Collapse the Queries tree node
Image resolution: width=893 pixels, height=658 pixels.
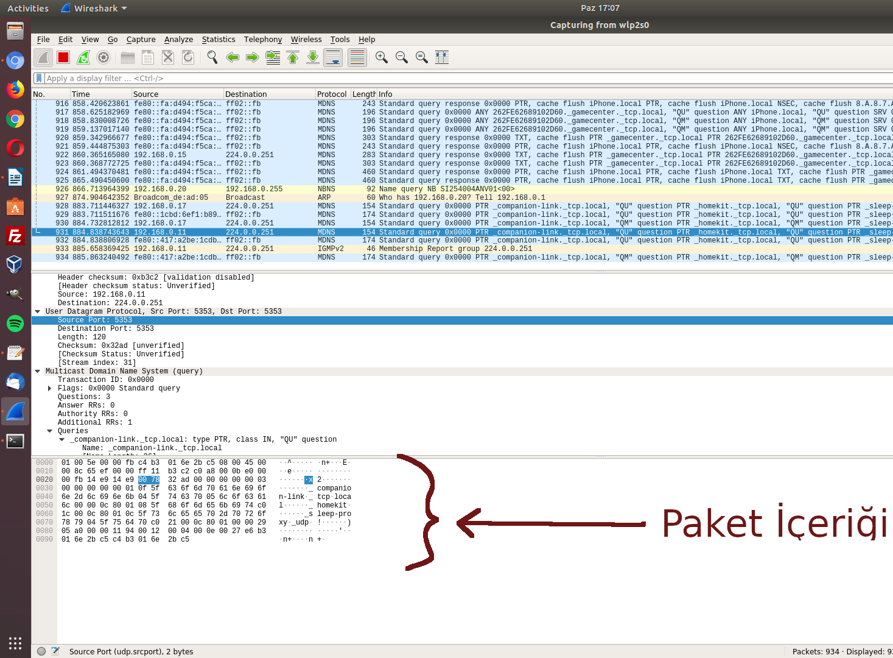[50, 431]
